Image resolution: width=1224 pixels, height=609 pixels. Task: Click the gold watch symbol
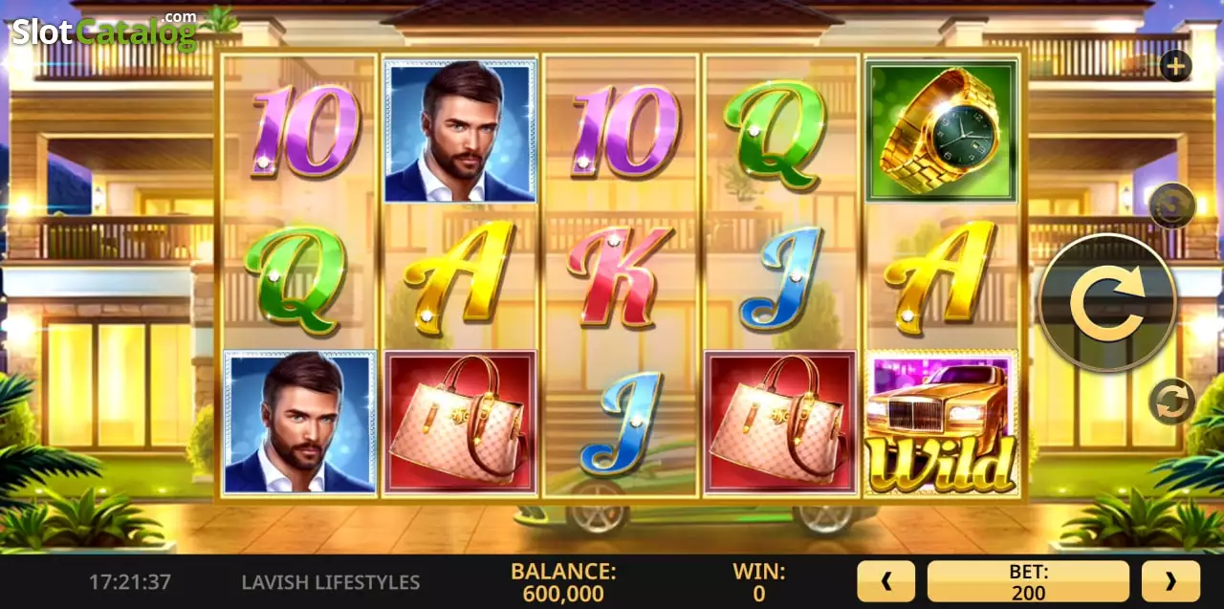(x=943, y=130)
